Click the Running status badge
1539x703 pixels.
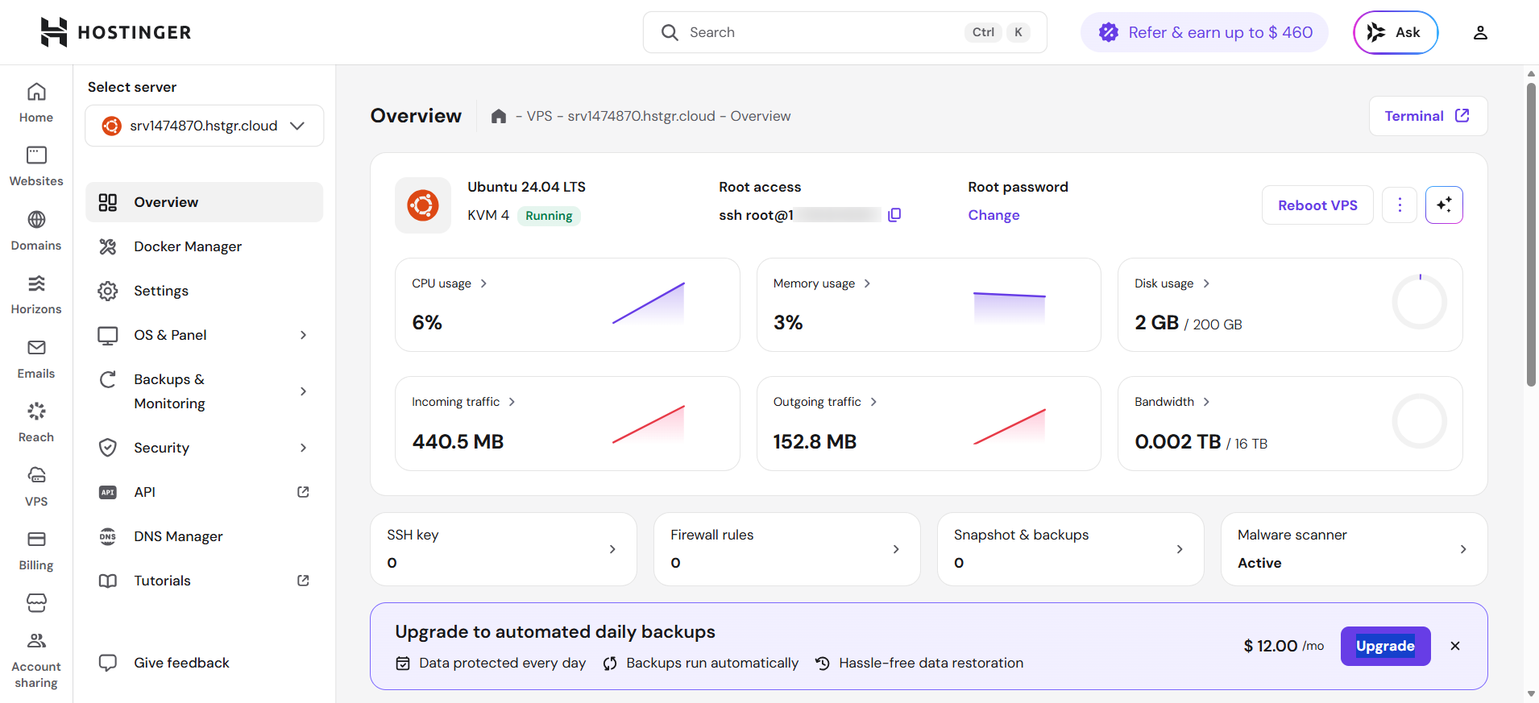(x=549, y=216)
